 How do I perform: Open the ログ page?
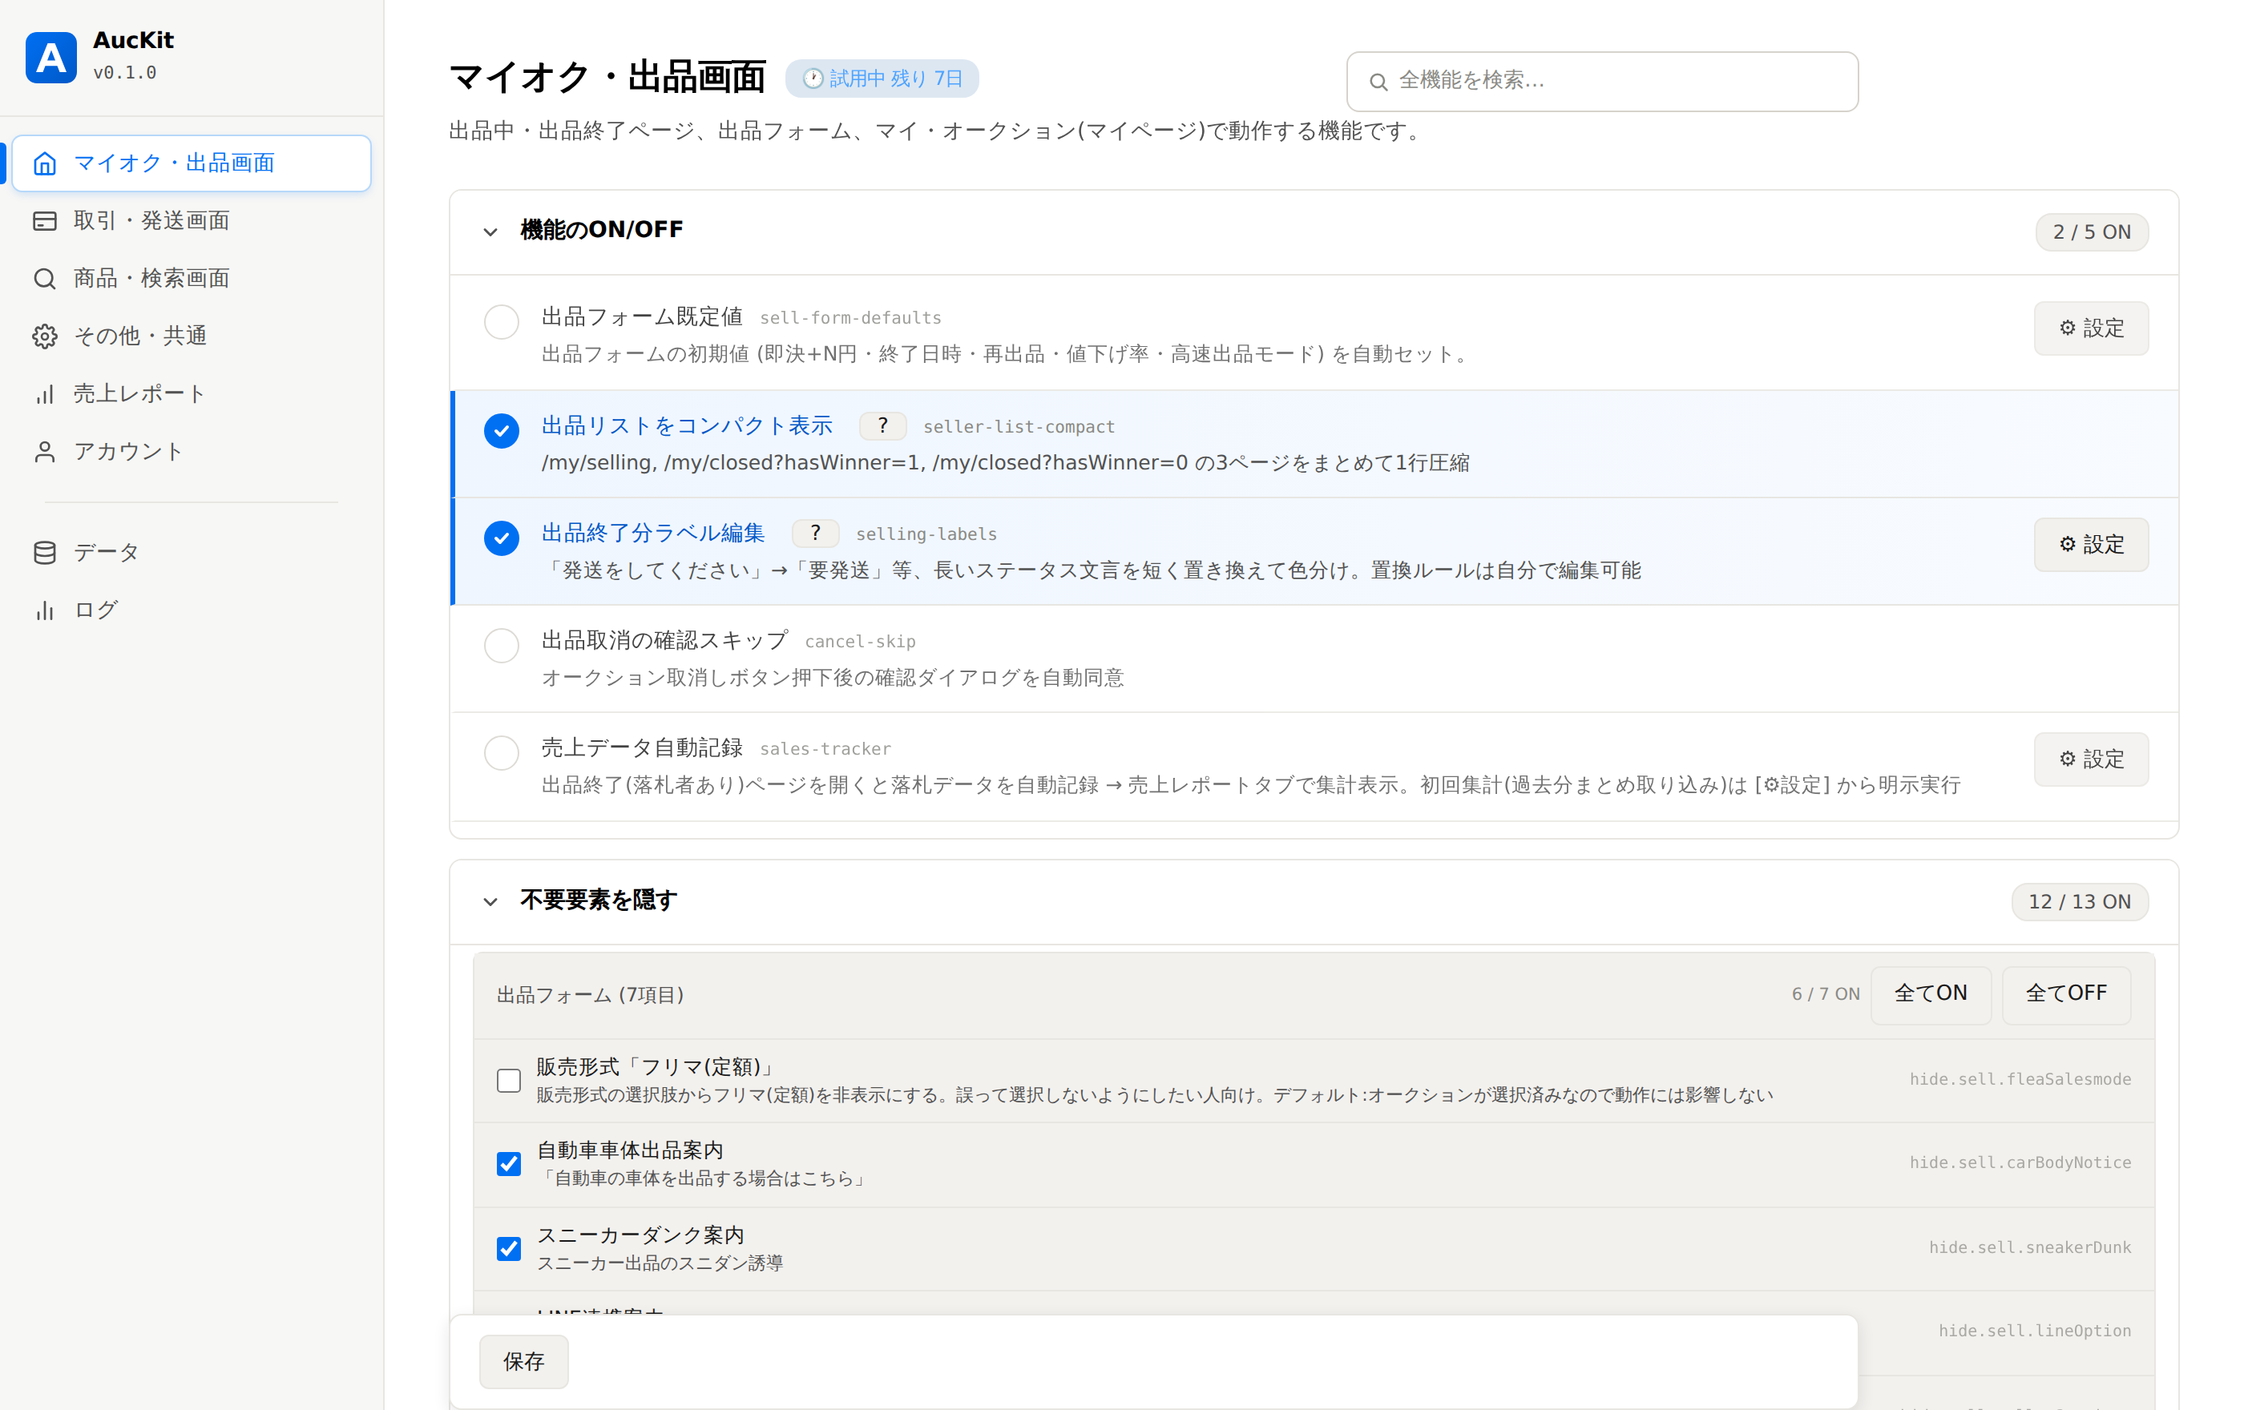point(191,610)
